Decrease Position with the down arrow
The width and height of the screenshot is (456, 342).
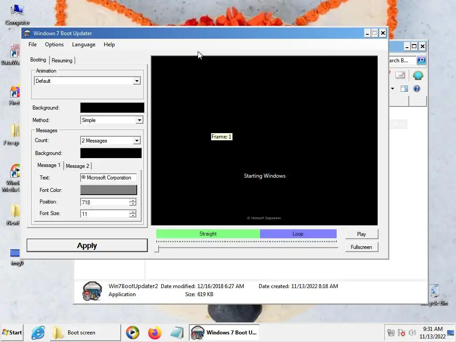[133, 204]
